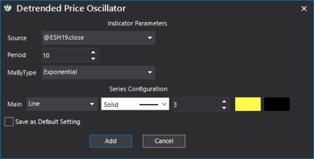Enable Save as Default Setting checkbox
314x159 pixels.
[9, 122]
